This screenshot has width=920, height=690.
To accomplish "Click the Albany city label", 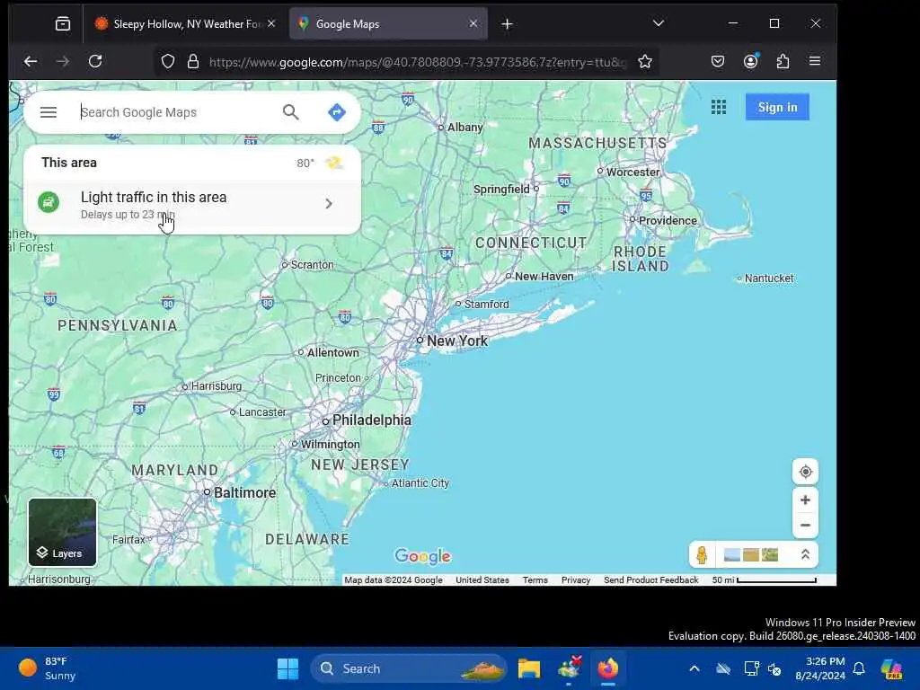I will (x=464, y=128).
